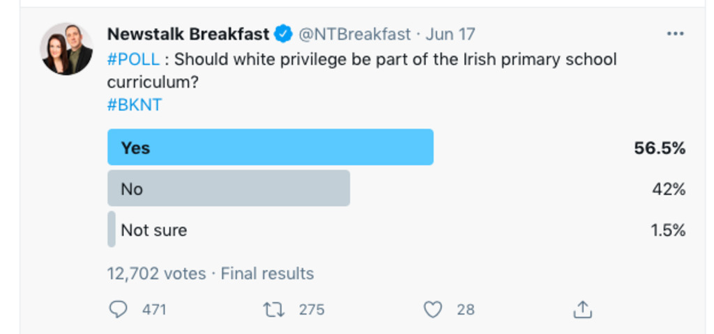Click the Not sure poll option

click(x=154, y=230)
